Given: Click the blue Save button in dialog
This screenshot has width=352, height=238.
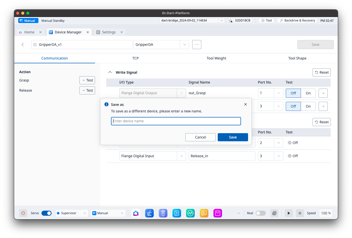Looking at the screenshot, I should 233,137.
